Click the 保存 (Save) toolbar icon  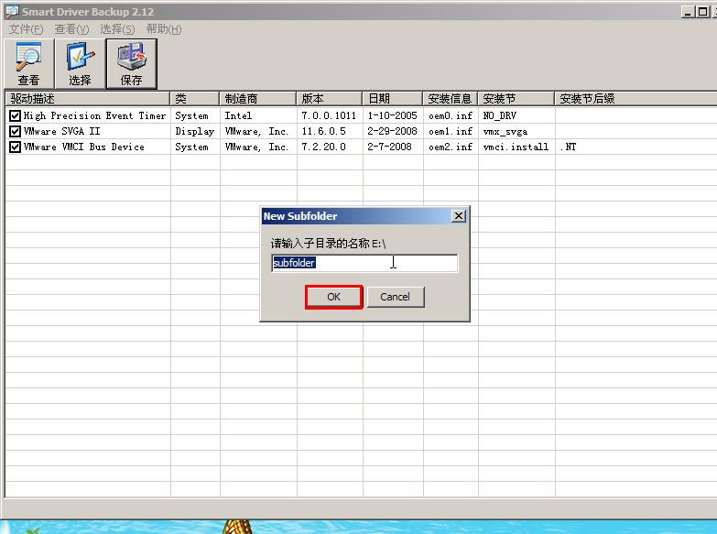click(x=131, y=63)
